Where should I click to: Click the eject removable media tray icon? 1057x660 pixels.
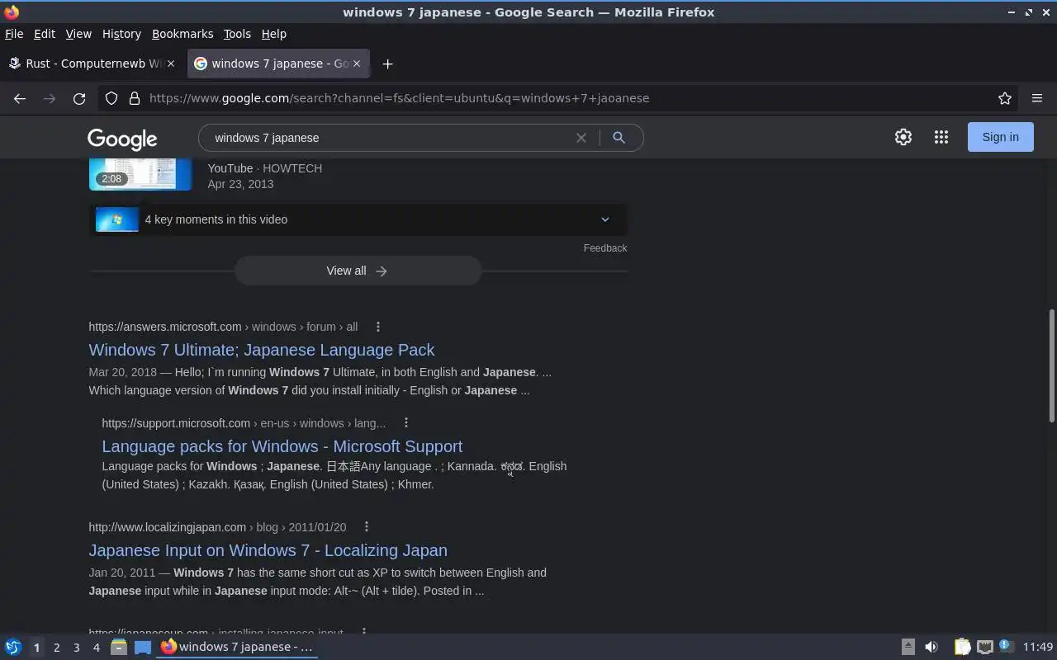pos(908,647)
